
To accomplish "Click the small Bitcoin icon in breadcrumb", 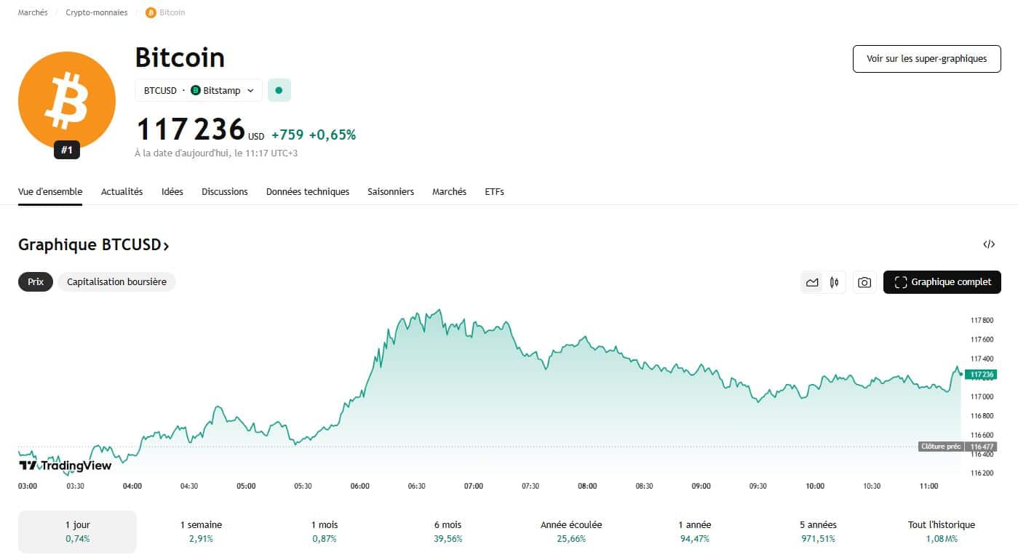I will (x=151, y=12).
